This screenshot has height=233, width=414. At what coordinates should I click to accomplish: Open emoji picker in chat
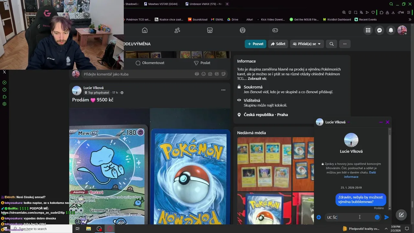(377, 217)
